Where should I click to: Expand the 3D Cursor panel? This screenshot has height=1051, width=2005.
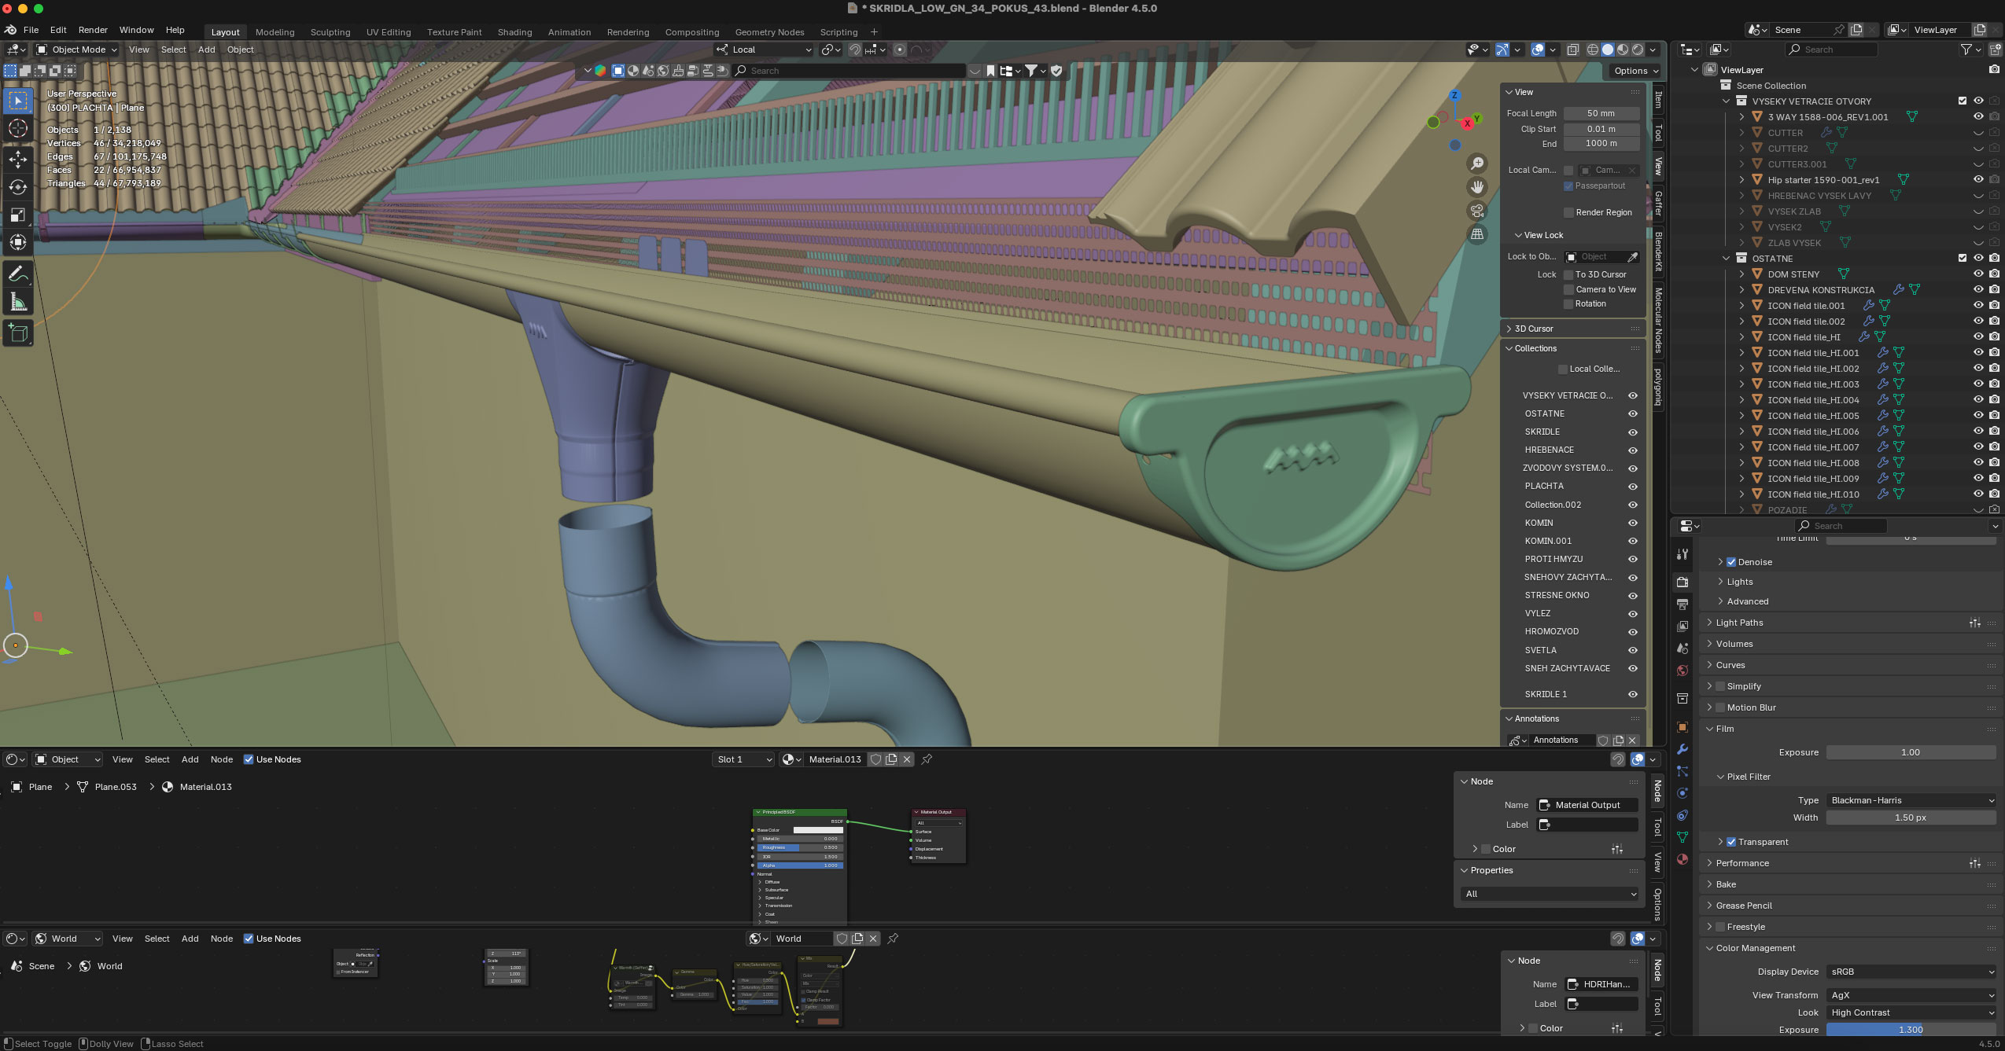click(1533, 329)
